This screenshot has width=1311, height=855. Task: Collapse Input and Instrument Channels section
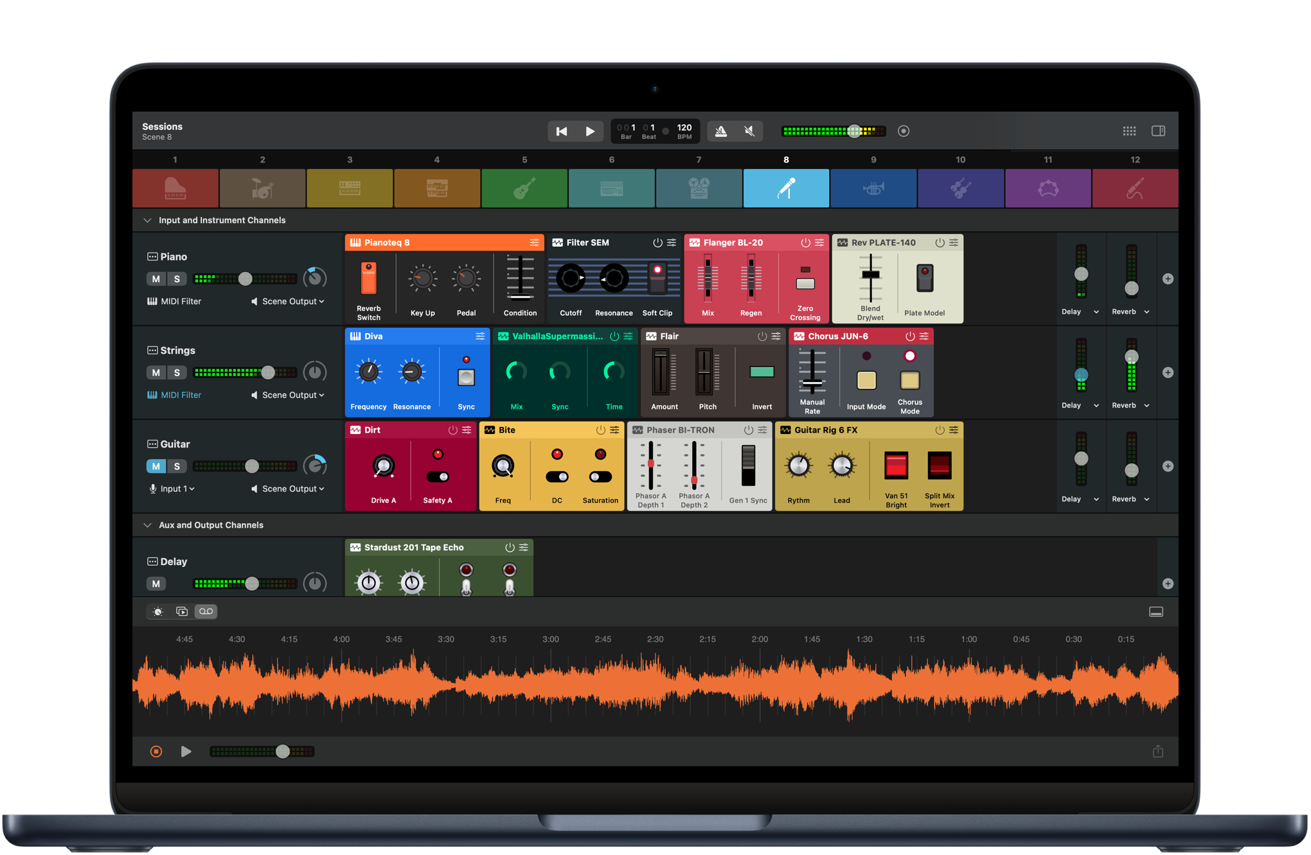tap(147, 220)
